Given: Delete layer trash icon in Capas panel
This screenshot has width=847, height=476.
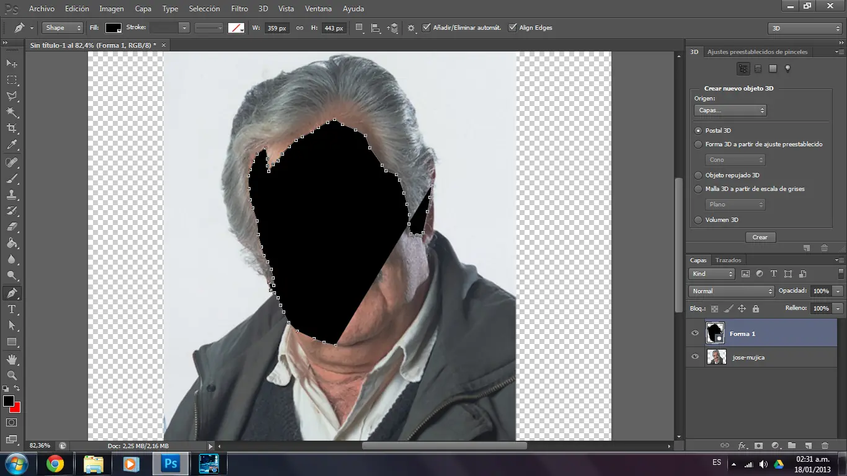Looking at the screenshot, I should coord(825,446).
